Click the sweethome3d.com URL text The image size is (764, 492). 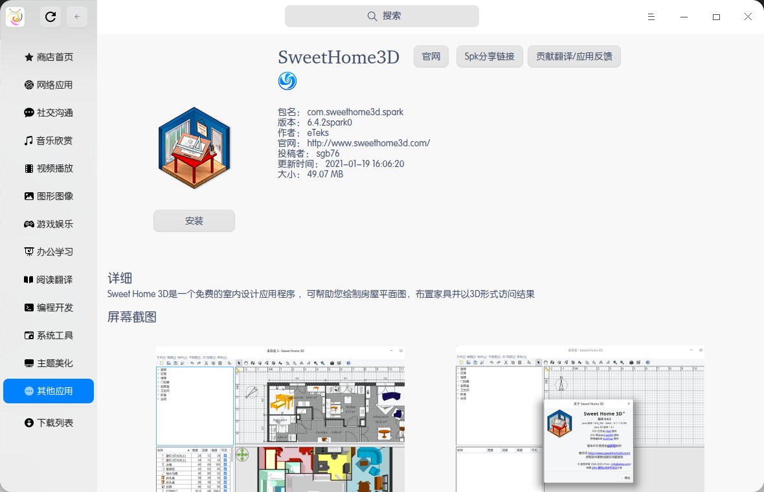point(368,143)
